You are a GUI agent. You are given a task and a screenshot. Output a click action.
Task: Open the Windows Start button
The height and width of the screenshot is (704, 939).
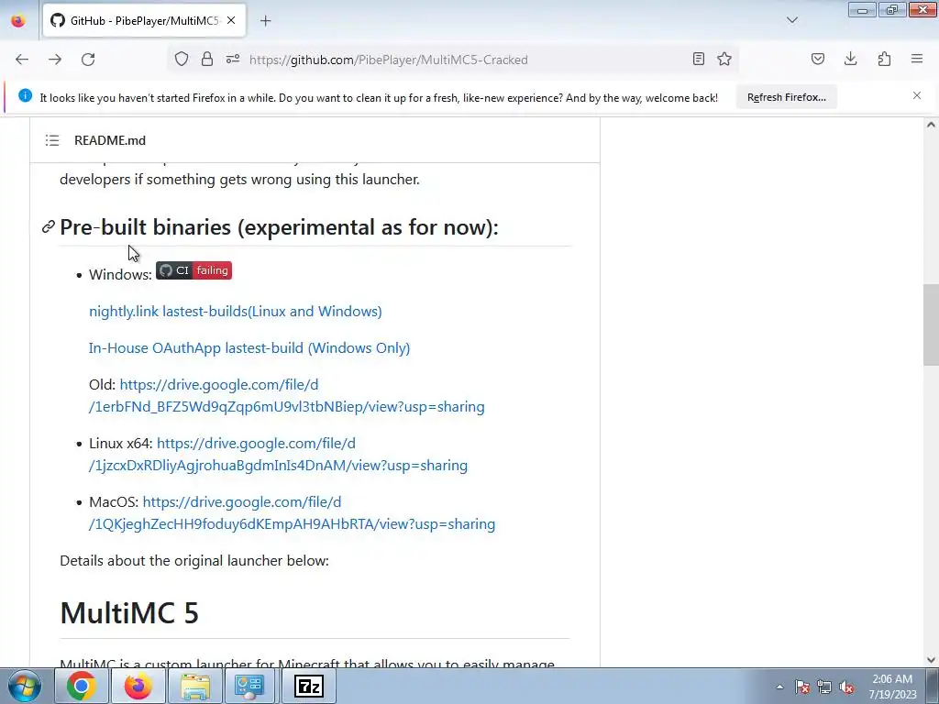(x=25, y=686)
